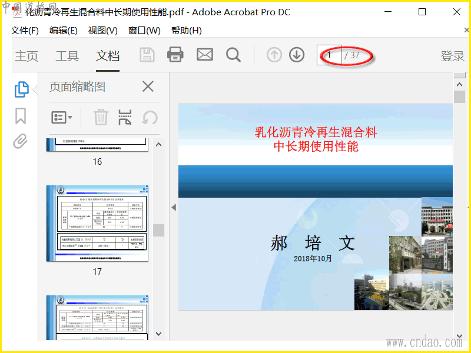This screenshot has height=353, width=471.
Task: Open the 视图(V) menu
Action: click(102, 31)
